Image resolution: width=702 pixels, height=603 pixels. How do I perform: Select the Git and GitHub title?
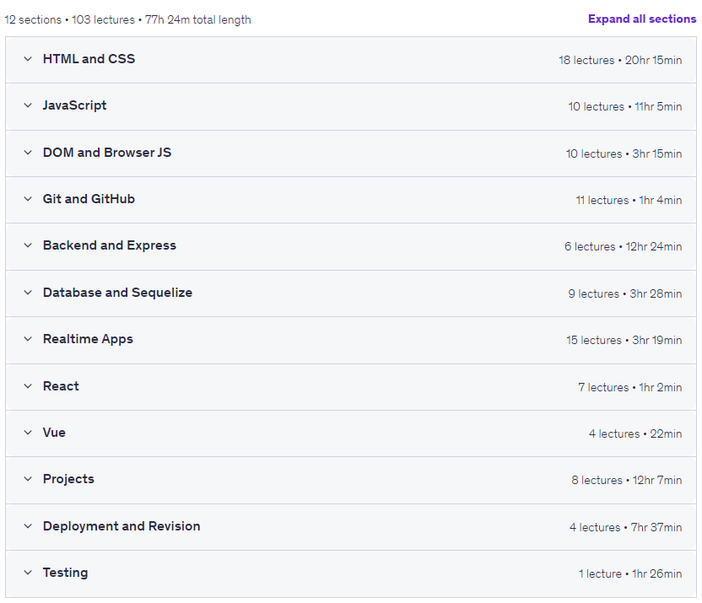click(89, 199)
